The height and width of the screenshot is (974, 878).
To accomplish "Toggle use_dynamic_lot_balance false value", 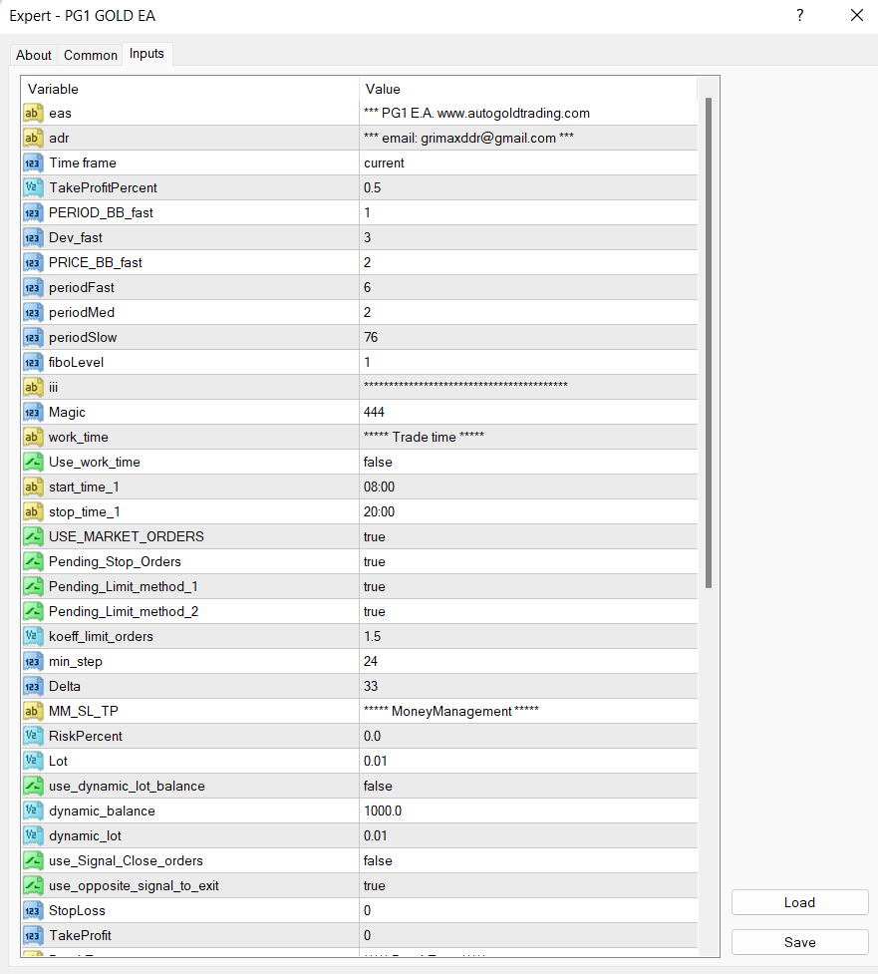I will (528, 786).
